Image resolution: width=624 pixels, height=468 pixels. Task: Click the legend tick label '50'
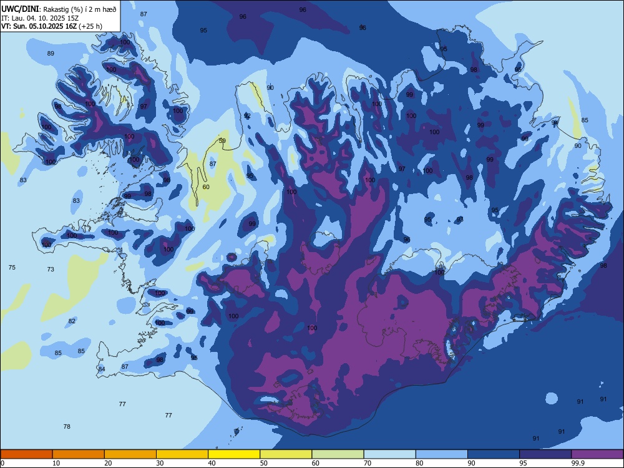(x=264, y=463)
